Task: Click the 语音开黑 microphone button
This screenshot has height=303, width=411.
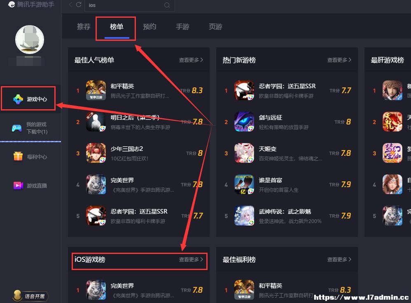Action: (x=30, y=296)
